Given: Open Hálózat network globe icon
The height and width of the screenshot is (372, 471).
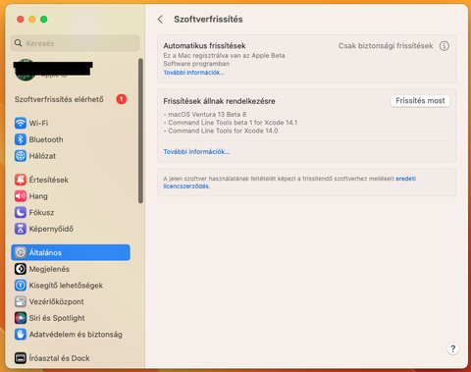Looking at the screenshot, I should click(x=21, y=156).
